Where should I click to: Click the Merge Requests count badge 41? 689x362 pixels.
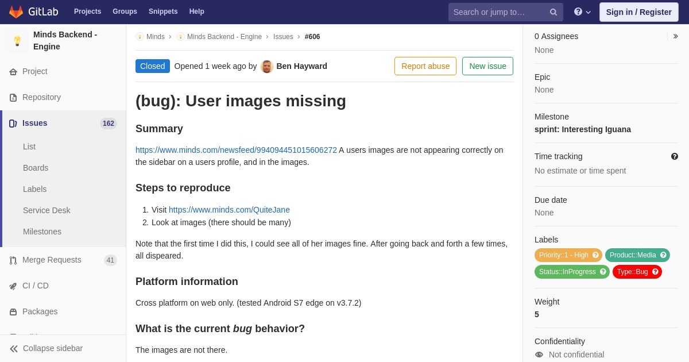tap(110, 260)
